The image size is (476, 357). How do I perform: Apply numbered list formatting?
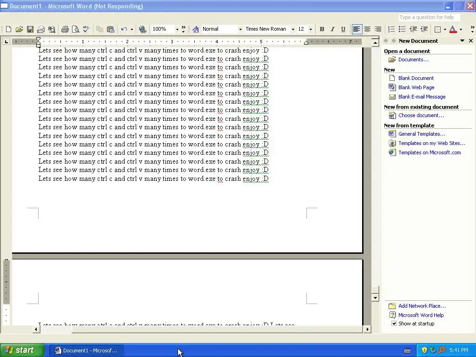pos(391,29)
